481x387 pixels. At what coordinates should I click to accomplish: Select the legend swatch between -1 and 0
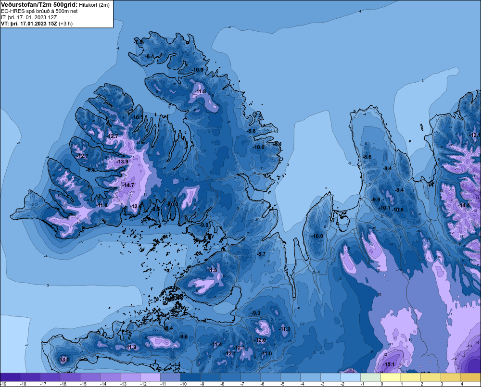click(x=370, y=377)
